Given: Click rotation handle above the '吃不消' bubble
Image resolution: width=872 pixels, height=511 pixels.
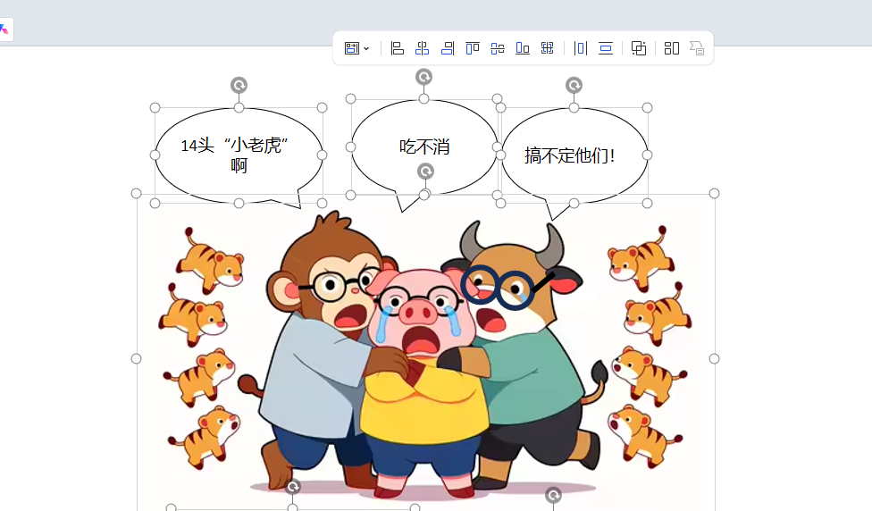Looking at the screenshot, I should click(x=423, y=77).
